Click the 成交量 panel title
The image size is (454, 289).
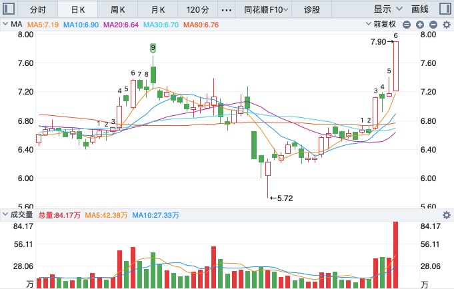(21, 214)
